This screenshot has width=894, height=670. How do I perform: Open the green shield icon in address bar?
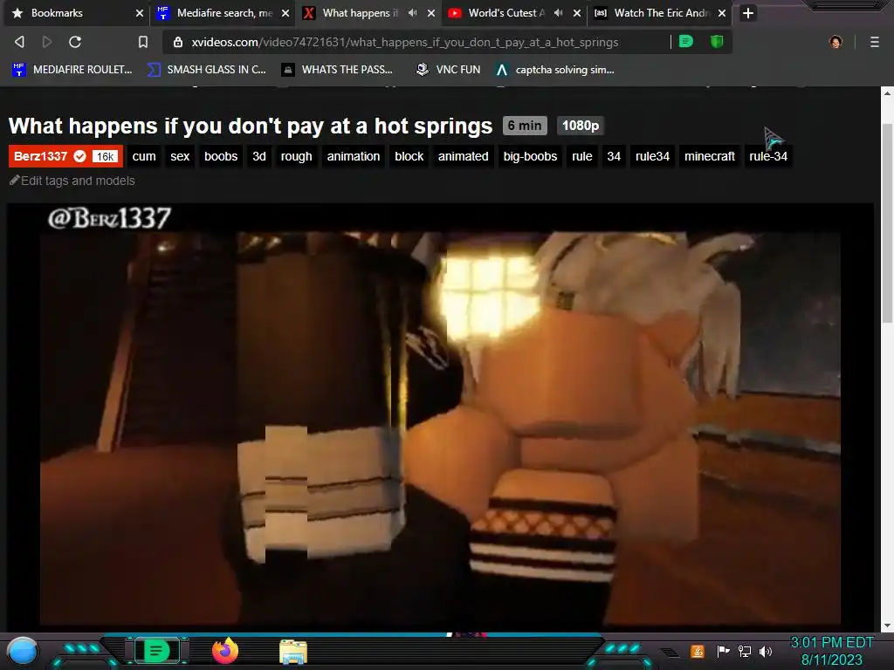(x=717, y=41)
